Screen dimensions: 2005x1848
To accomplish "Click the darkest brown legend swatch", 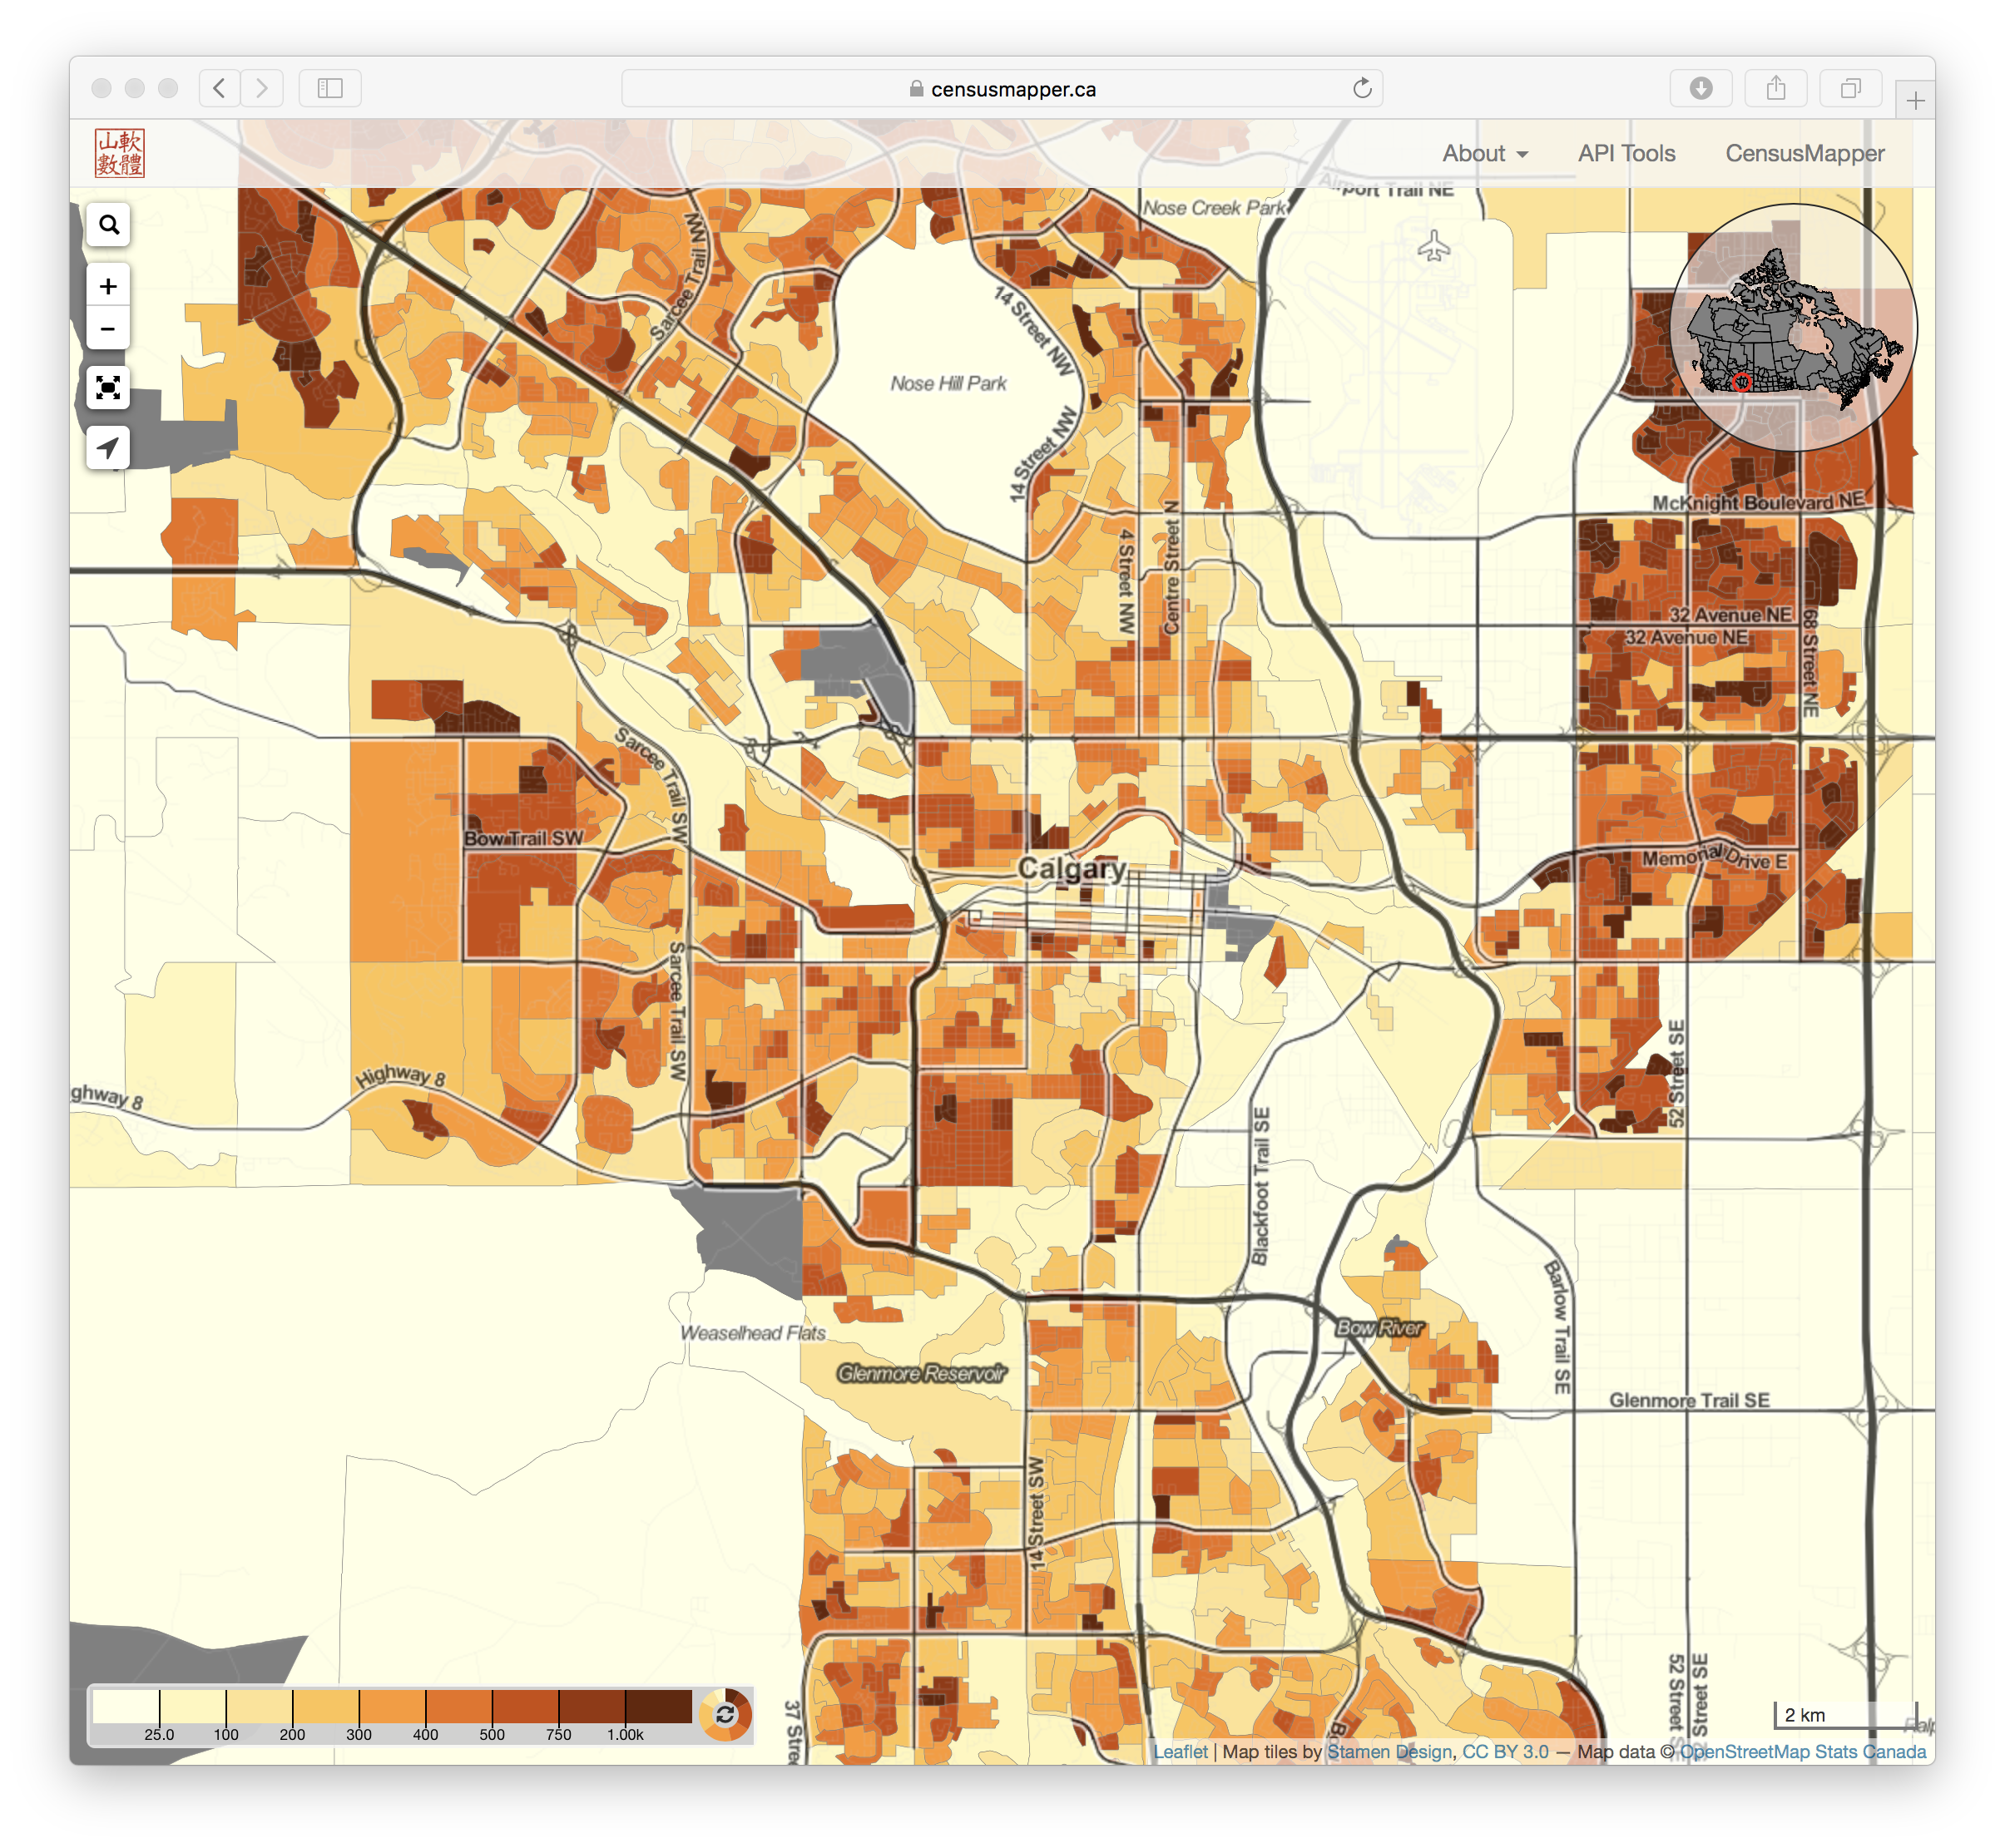I will point(658,1707).
